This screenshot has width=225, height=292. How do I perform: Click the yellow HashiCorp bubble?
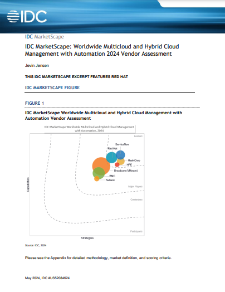pos(121,162)
